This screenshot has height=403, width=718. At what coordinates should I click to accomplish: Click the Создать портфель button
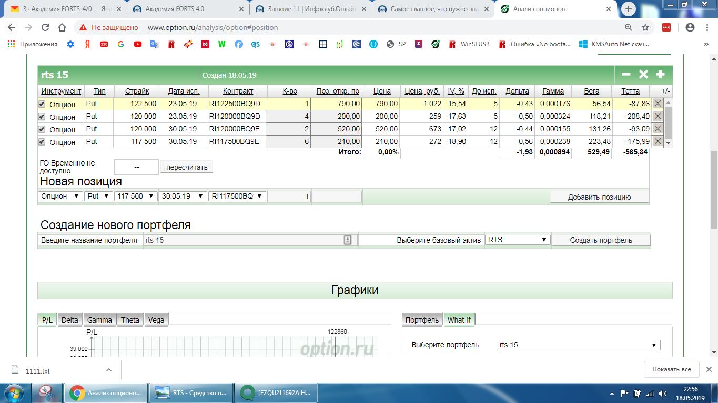[601, 240]
